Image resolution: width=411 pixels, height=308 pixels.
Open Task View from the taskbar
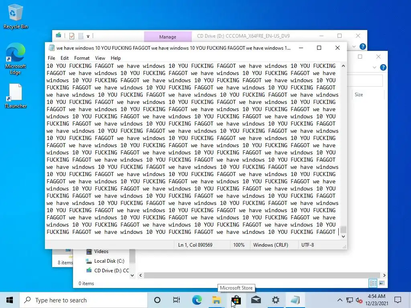pyautogui.click(x=177, y=300)
